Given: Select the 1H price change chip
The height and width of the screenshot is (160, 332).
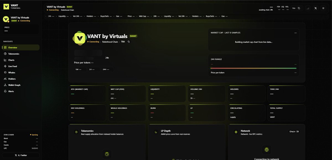Looking at the screenshot, I should point(94,70).
